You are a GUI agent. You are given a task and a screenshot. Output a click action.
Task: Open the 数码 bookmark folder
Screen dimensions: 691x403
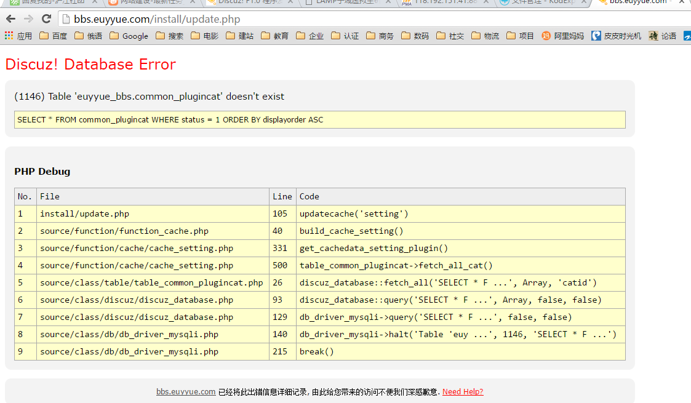click(x=415, y=36)
